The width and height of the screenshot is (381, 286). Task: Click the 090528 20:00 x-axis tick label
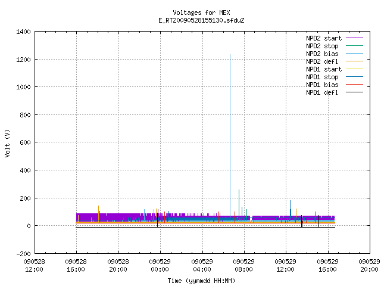coord(118,266)
